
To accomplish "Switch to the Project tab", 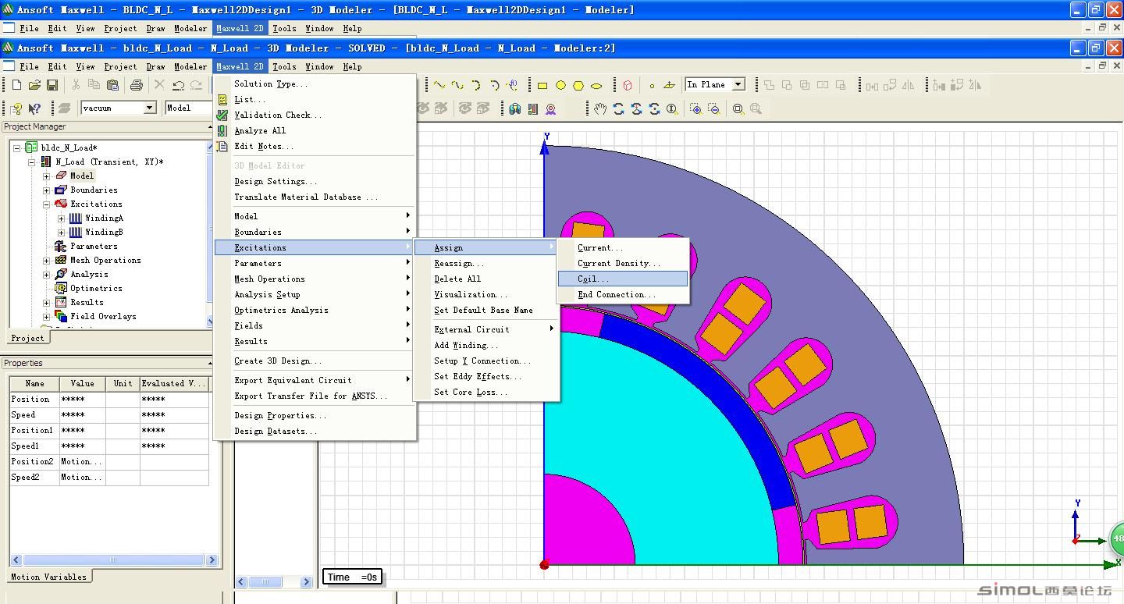I will click(x=27, y=338).
